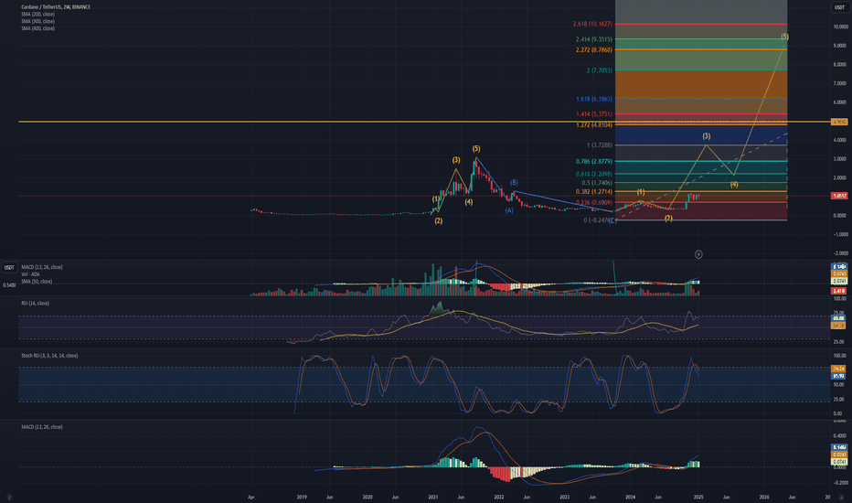Select the Vol · ADA indicator legend

(30, 274)
